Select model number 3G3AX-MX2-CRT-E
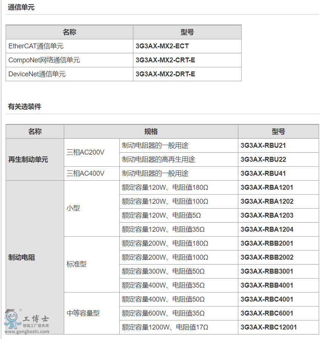 (x=165, y=60)
